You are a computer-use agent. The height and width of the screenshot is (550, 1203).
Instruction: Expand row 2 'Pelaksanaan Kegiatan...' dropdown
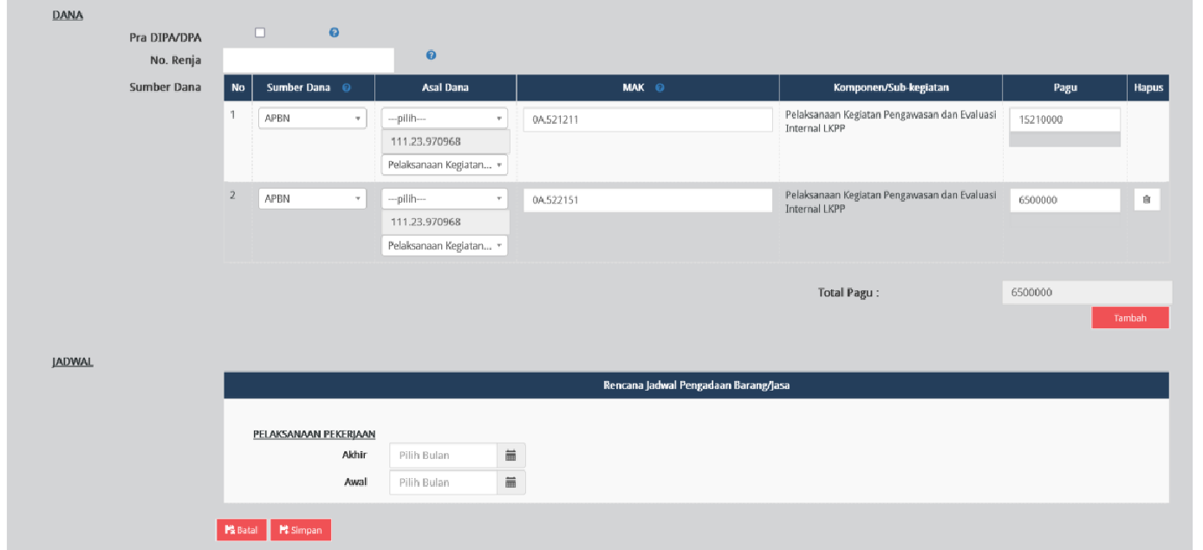(445, 246)
